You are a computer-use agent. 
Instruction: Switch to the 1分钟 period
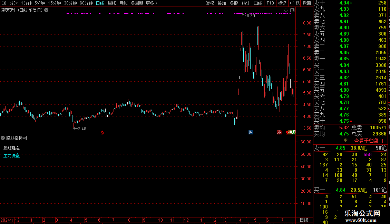[26, 3]
